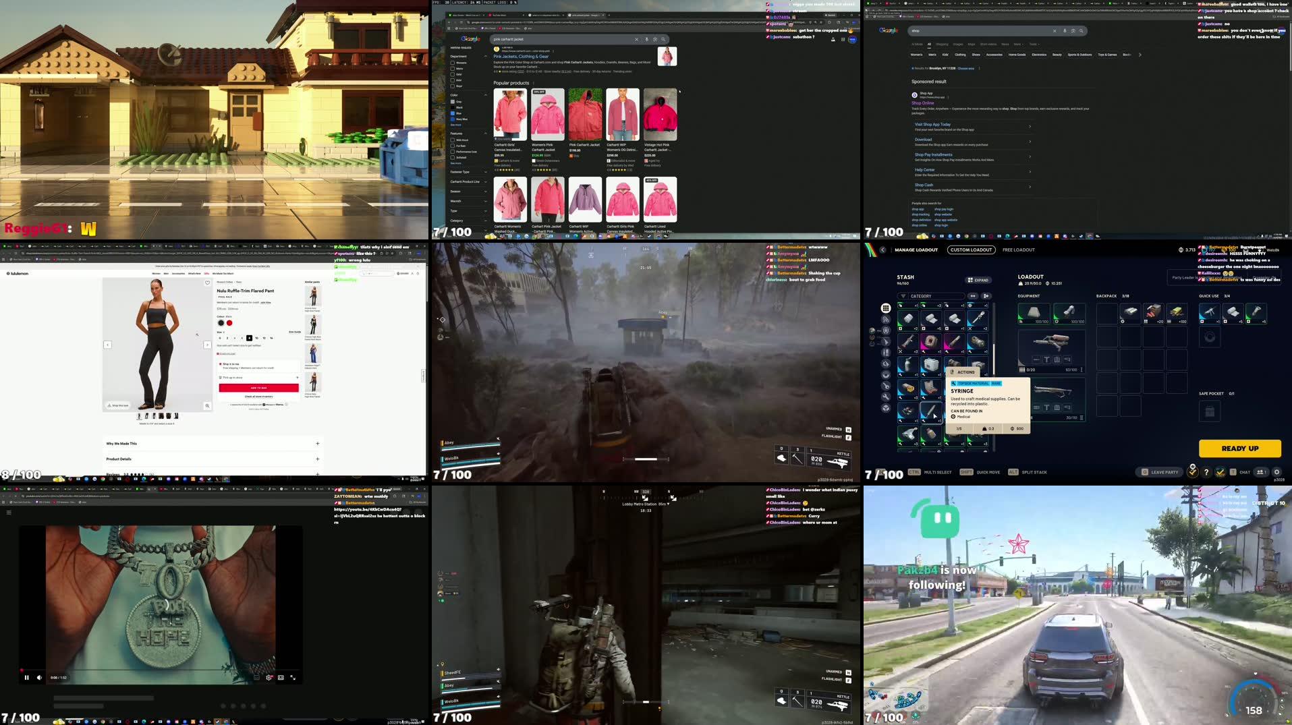Select the red color swatch for the pant
This screenshot has width=1292, height=725.
229,323
